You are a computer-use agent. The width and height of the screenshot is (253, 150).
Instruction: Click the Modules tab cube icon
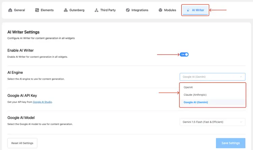tap(160, 10)
